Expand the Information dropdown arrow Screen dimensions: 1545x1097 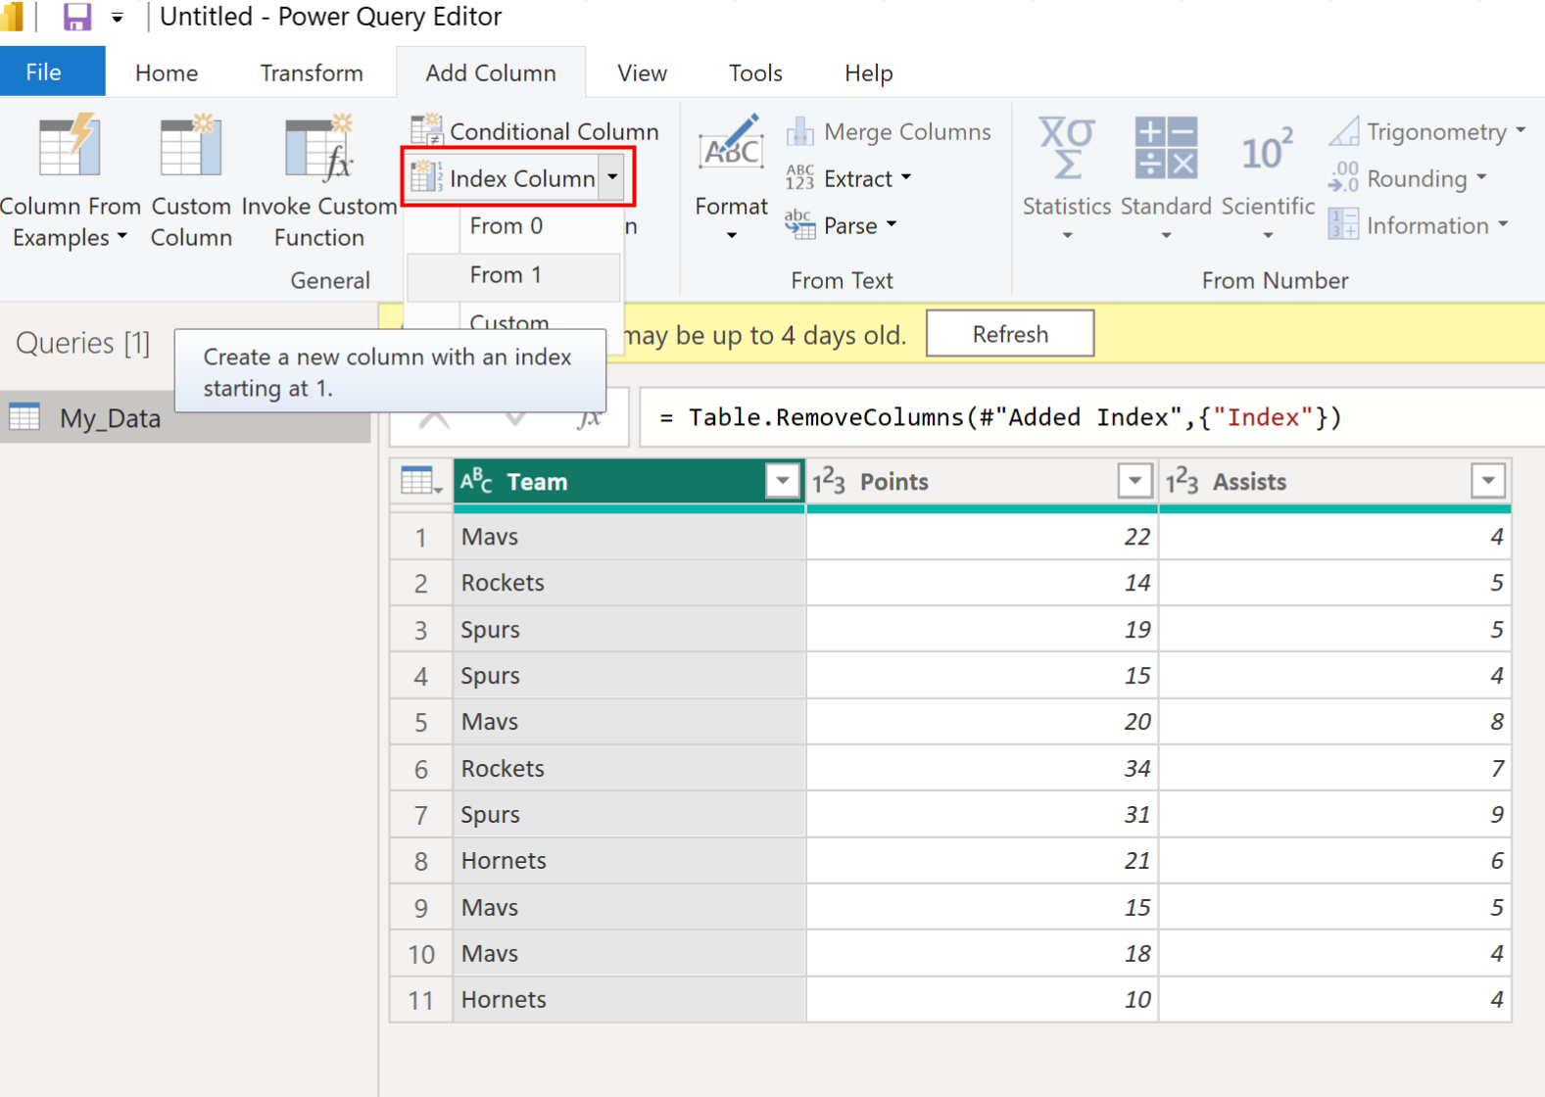pyautogui.click(x=1503, y=225)
